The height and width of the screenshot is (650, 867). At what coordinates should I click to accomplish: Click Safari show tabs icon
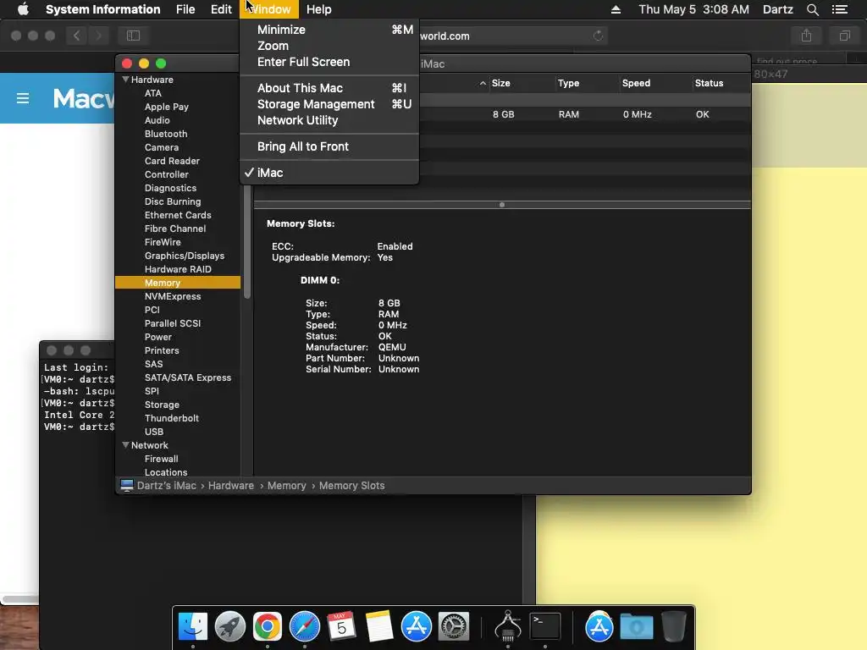(844, 36)
